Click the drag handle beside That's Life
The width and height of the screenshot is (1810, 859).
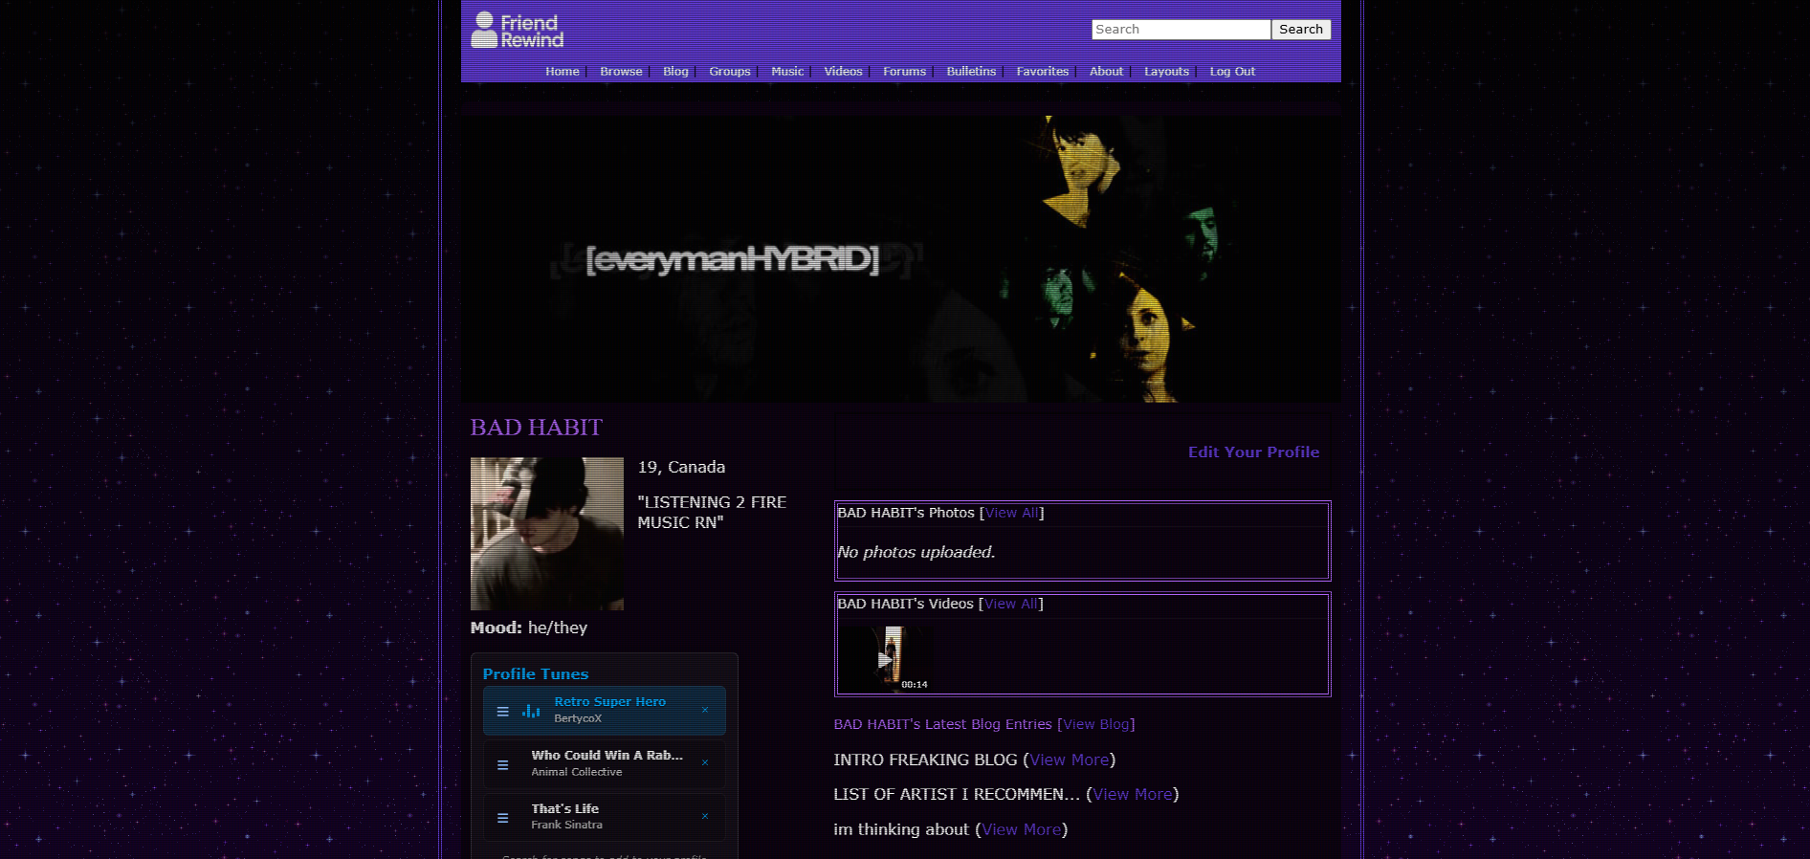click(502, 818)
